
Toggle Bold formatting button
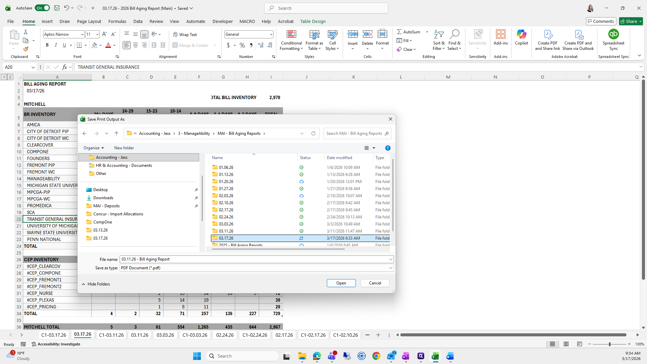(47, 45)
